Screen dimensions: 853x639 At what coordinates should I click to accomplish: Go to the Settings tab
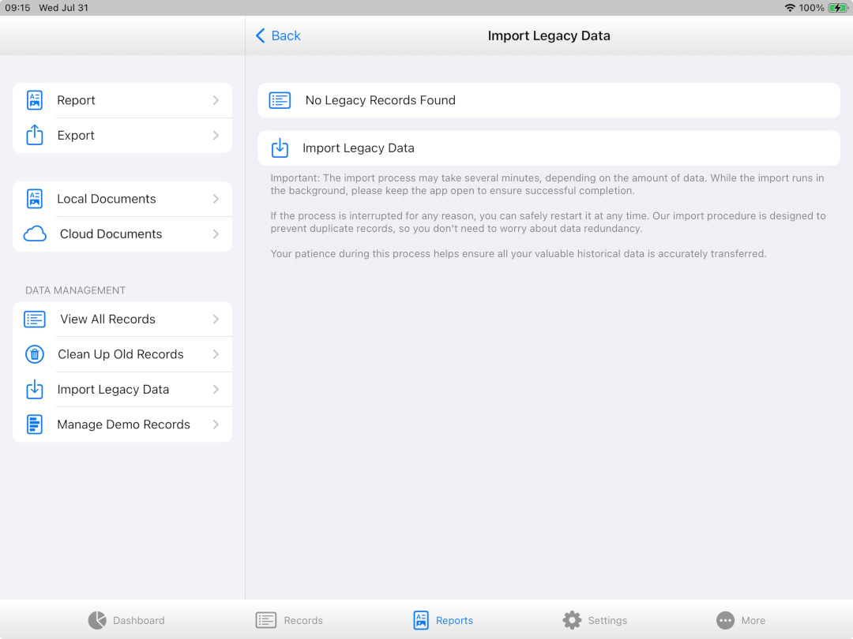[x=595, y=620]
